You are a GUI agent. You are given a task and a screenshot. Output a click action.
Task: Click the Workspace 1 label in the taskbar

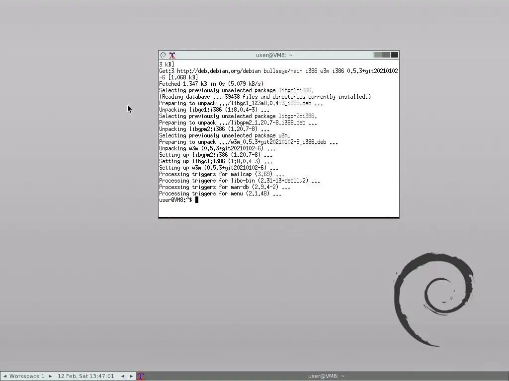[27, 376]
